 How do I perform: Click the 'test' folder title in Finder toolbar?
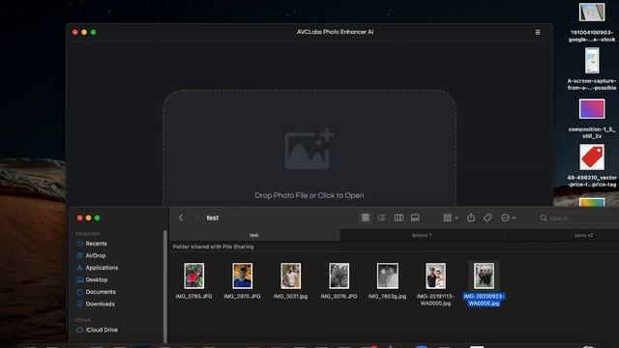tap(213, 217)
